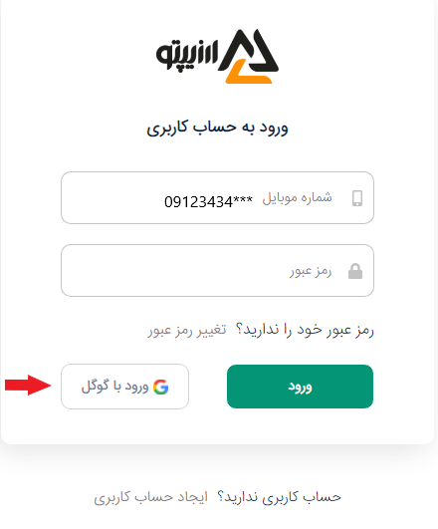Viewport: 438px width, 529px height.
Task: Click the entered number 09123434***
Action: (x=208, y=202)
